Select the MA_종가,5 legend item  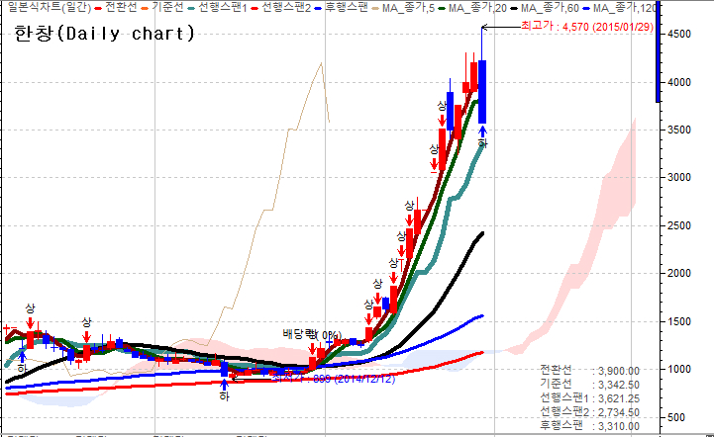[x=408, y=8]
